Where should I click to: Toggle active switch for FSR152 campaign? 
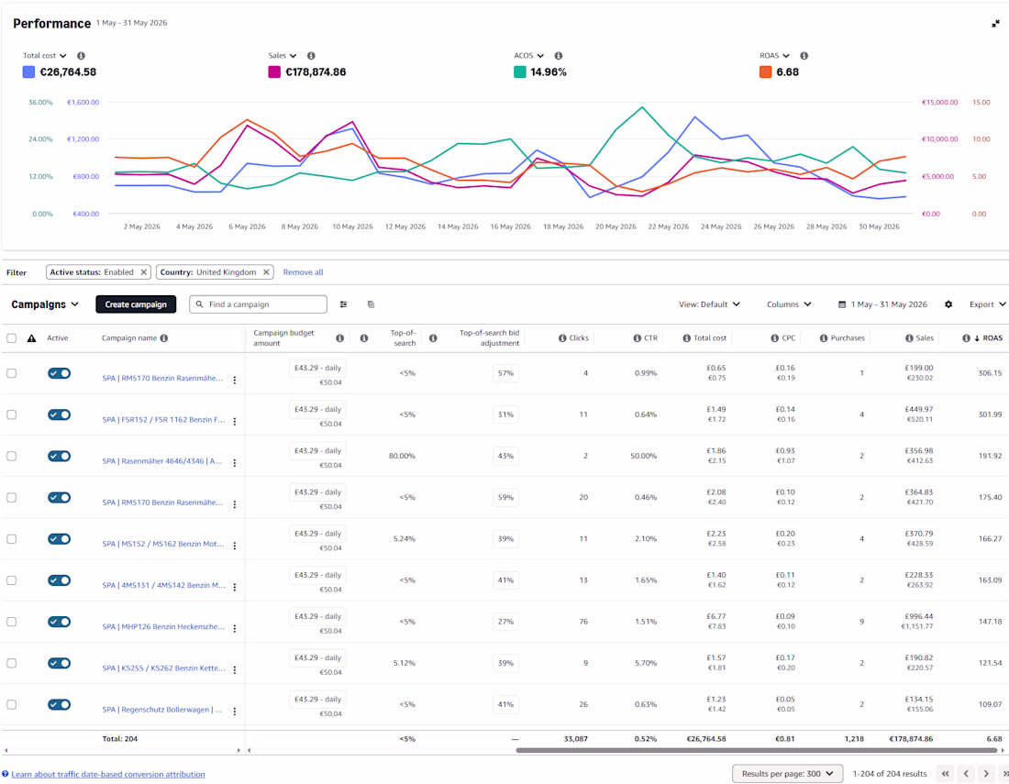coord(60,414)
